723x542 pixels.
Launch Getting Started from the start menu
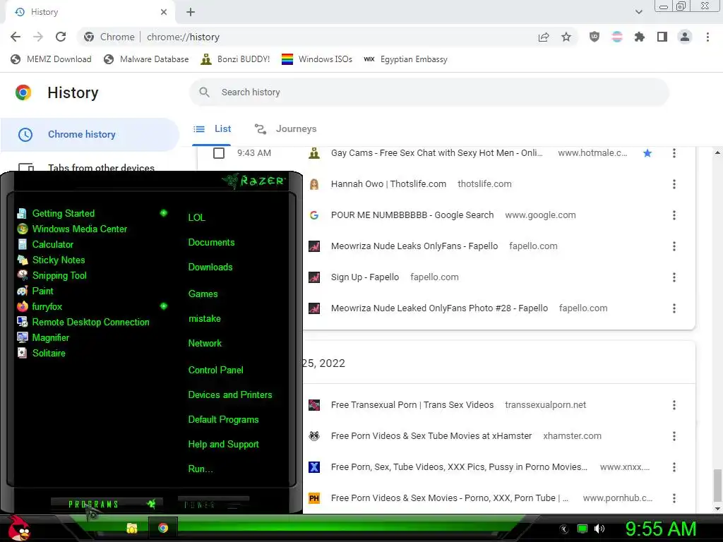[63, 213]
